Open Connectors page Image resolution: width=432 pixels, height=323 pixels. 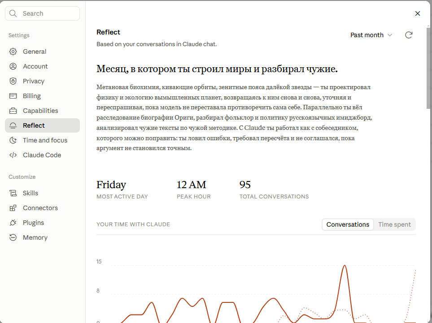[x=43, y=208]
